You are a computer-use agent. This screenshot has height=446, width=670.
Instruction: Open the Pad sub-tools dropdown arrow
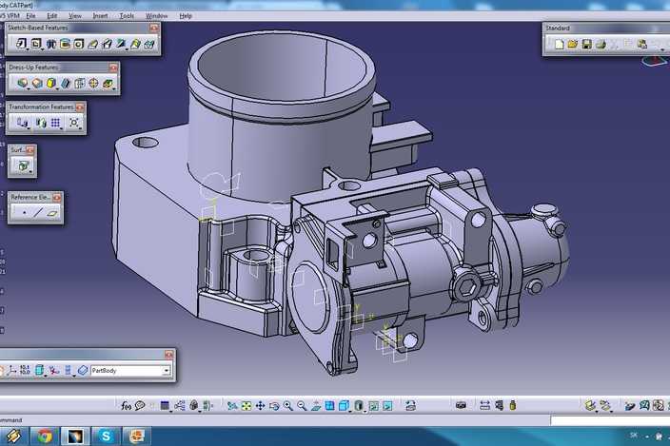tap(28, 50)
